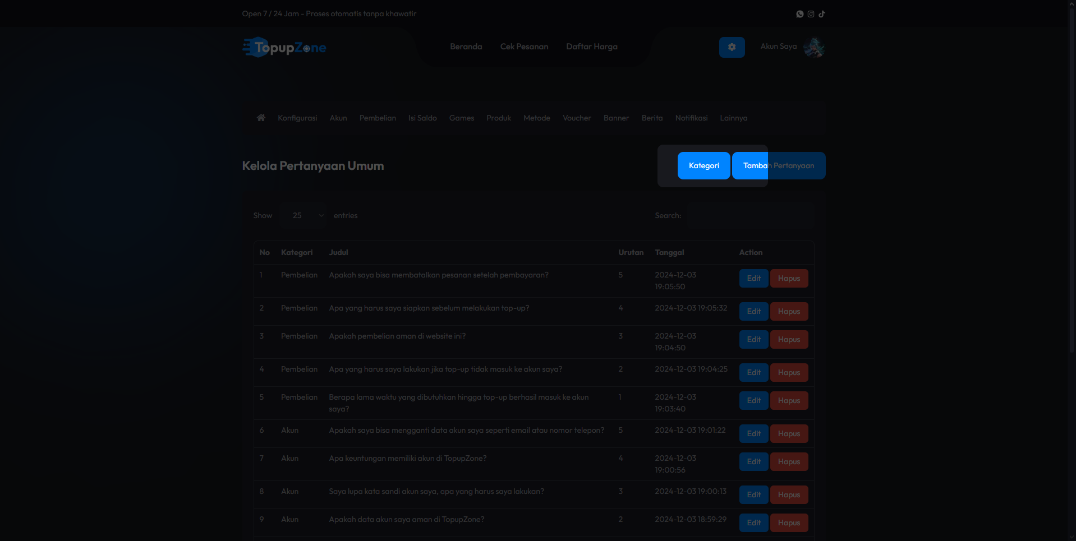
Task: Edit question about top-up tidak masuk
Action: point(753,373)
